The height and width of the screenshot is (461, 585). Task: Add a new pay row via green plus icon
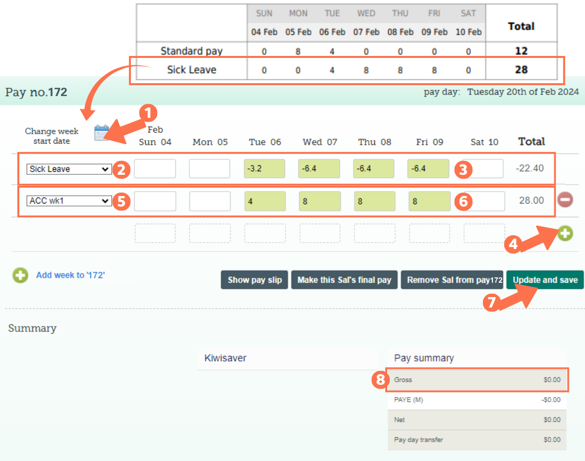565,233
